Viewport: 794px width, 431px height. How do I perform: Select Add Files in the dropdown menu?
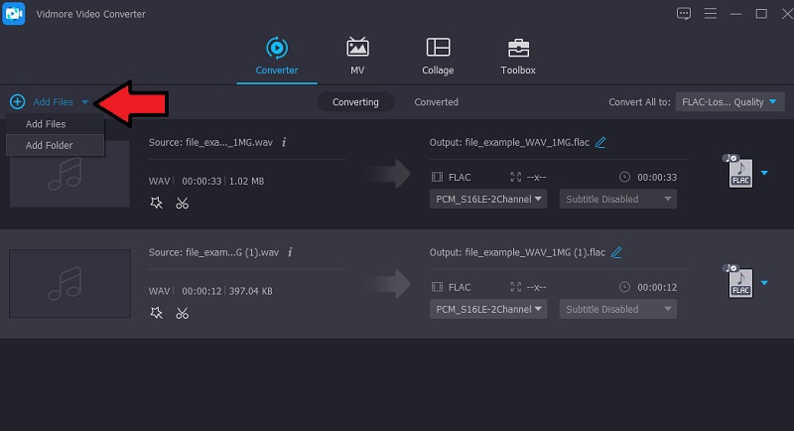[x=46, y=124]
